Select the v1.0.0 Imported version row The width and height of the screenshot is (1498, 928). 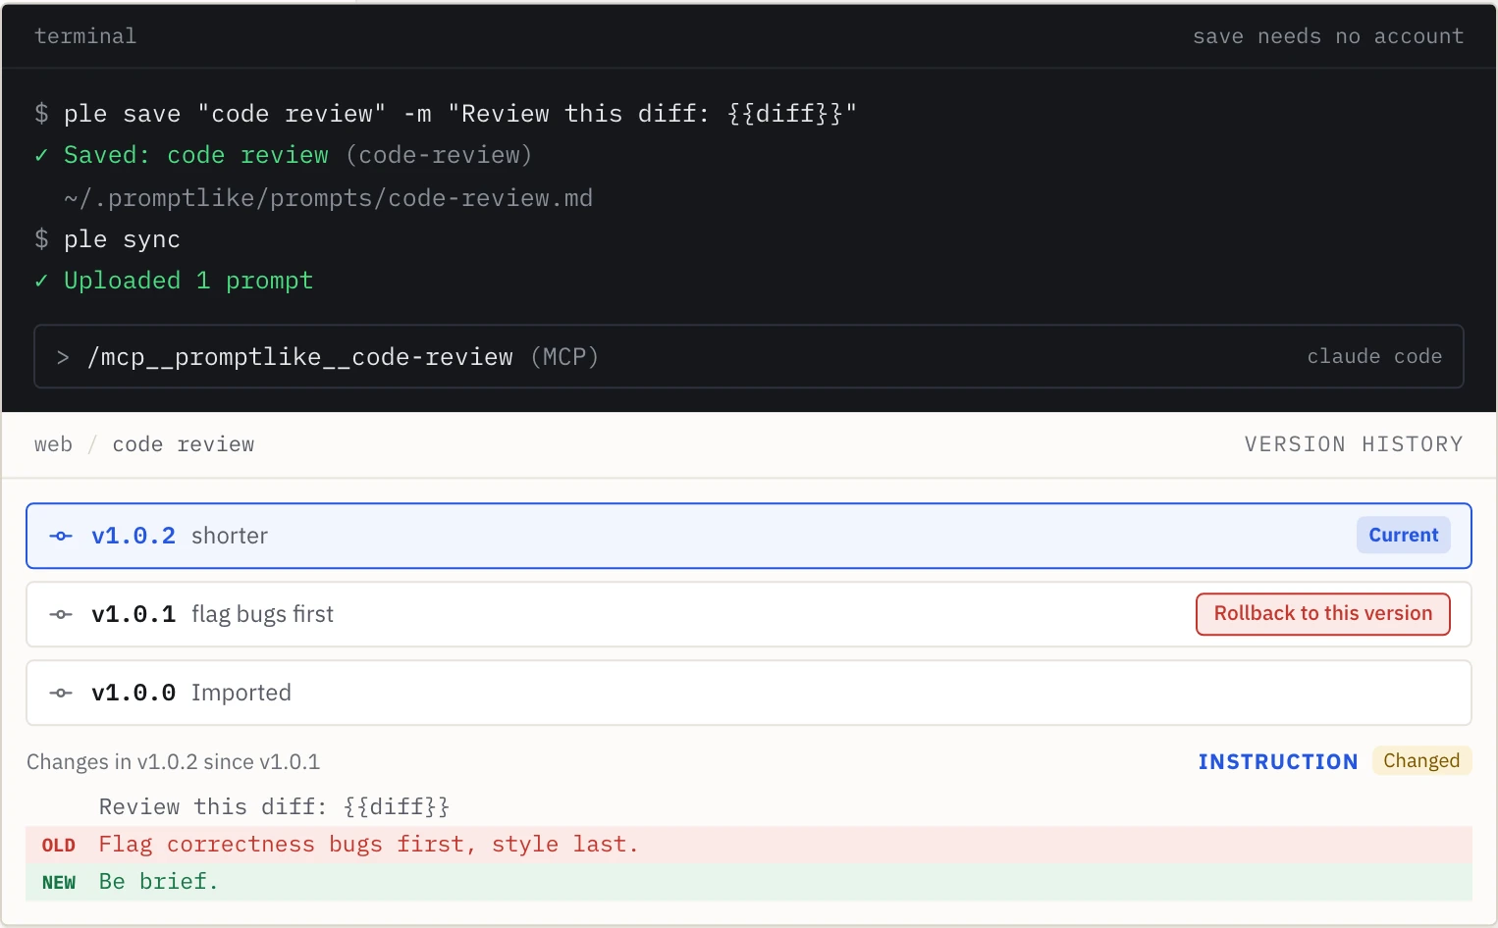point(749,693)
